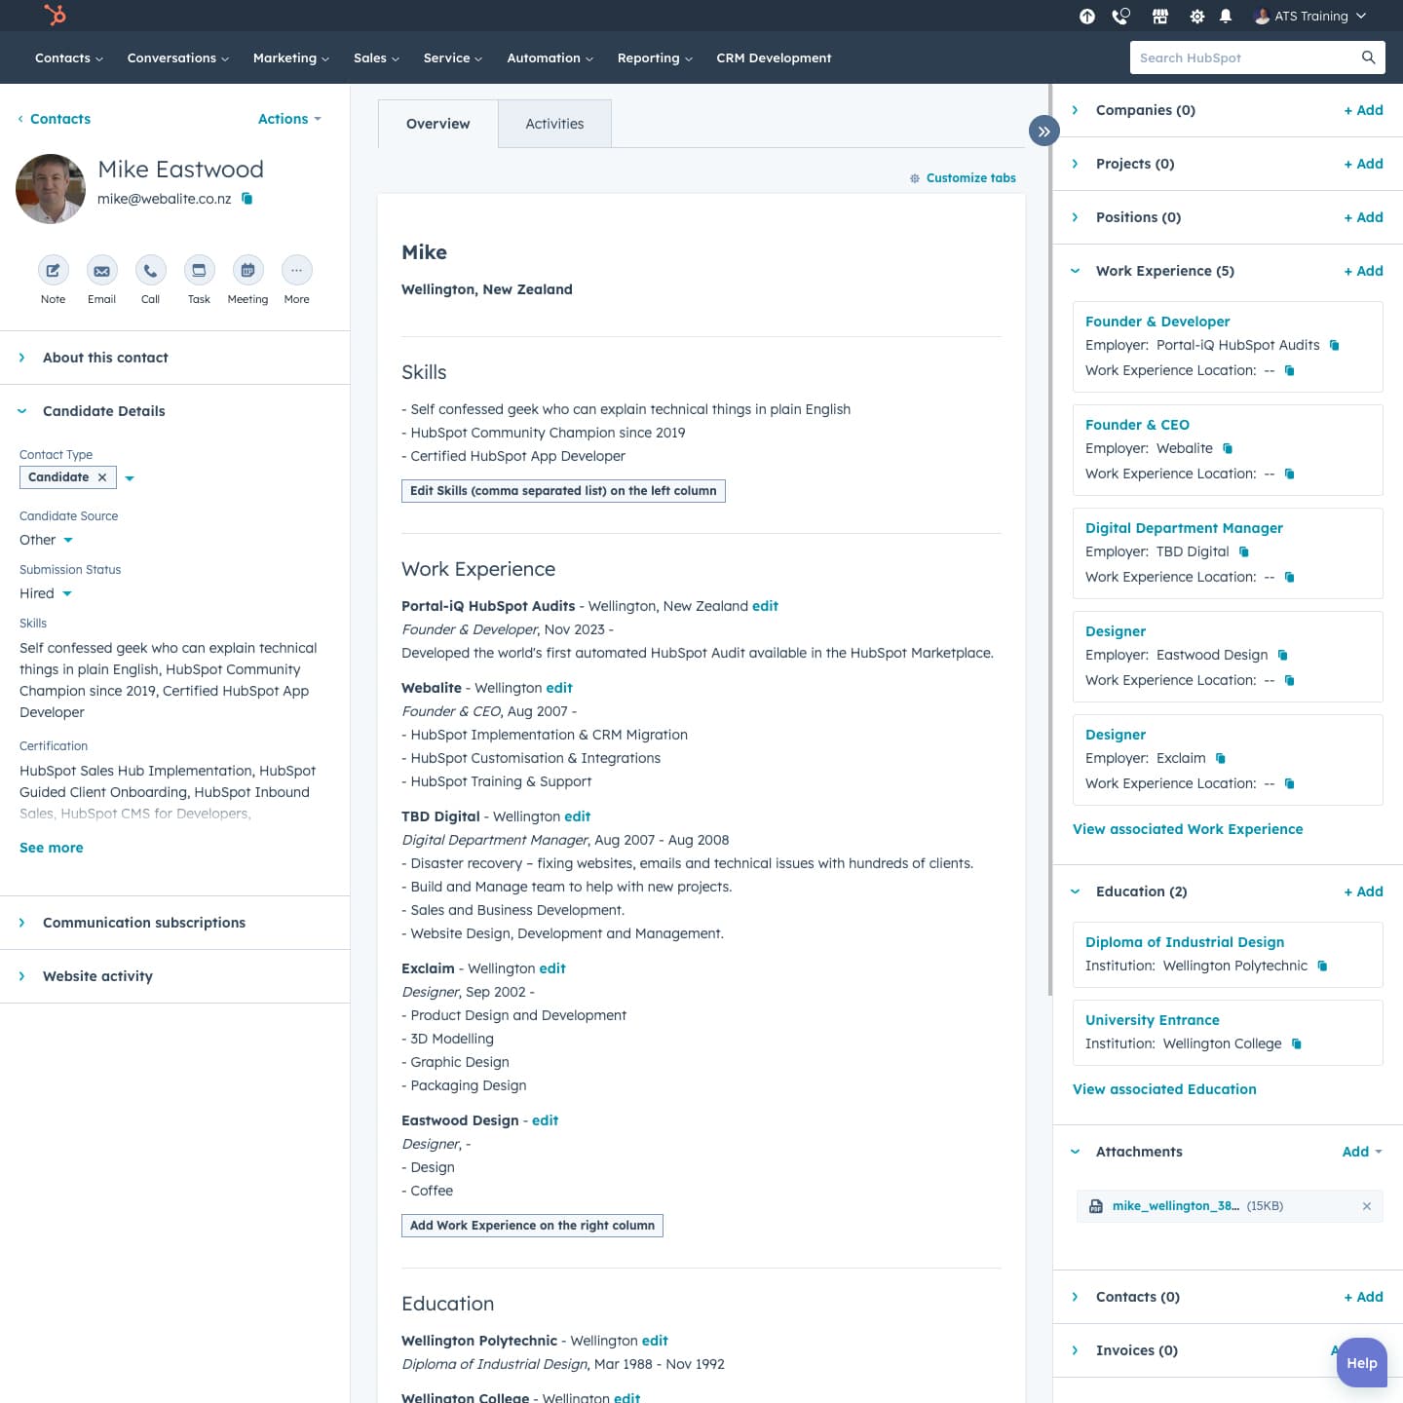
Task: Expand the Positions (0) card
Action: tap(1076, 217)
